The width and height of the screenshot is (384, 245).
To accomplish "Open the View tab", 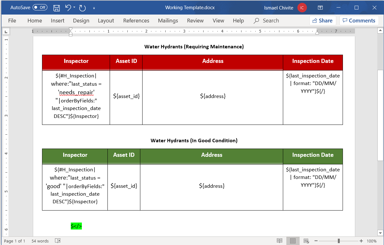I will click(218, 21).
